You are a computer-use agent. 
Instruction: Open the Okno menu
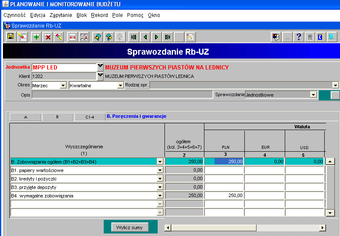point(154,15)
